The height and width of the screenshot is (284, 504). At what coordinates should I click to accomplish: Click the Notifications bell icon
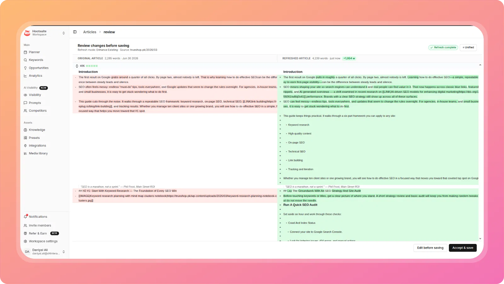26,217
